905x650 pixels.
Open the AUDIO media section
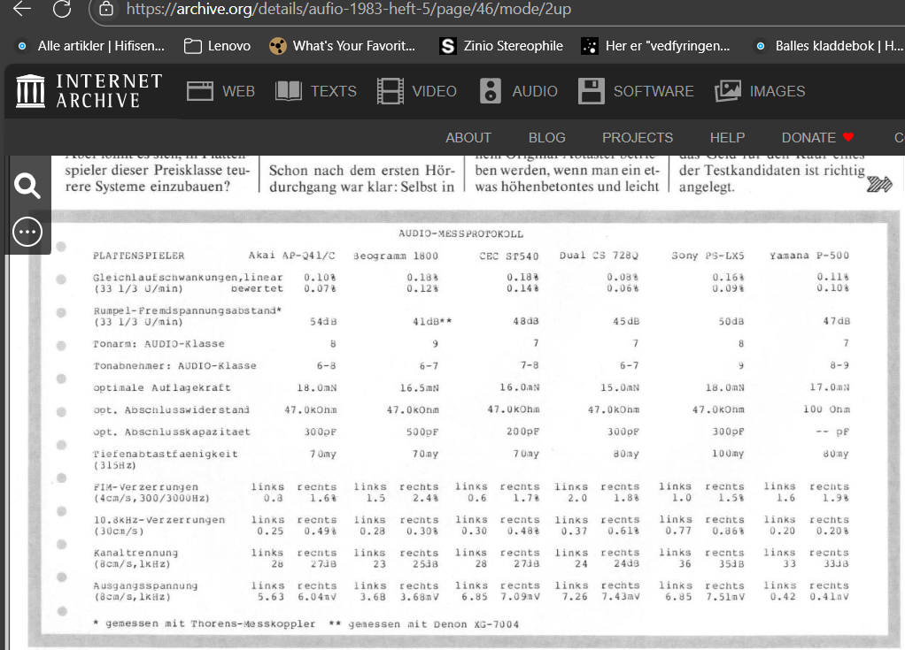tap(518, 91)
